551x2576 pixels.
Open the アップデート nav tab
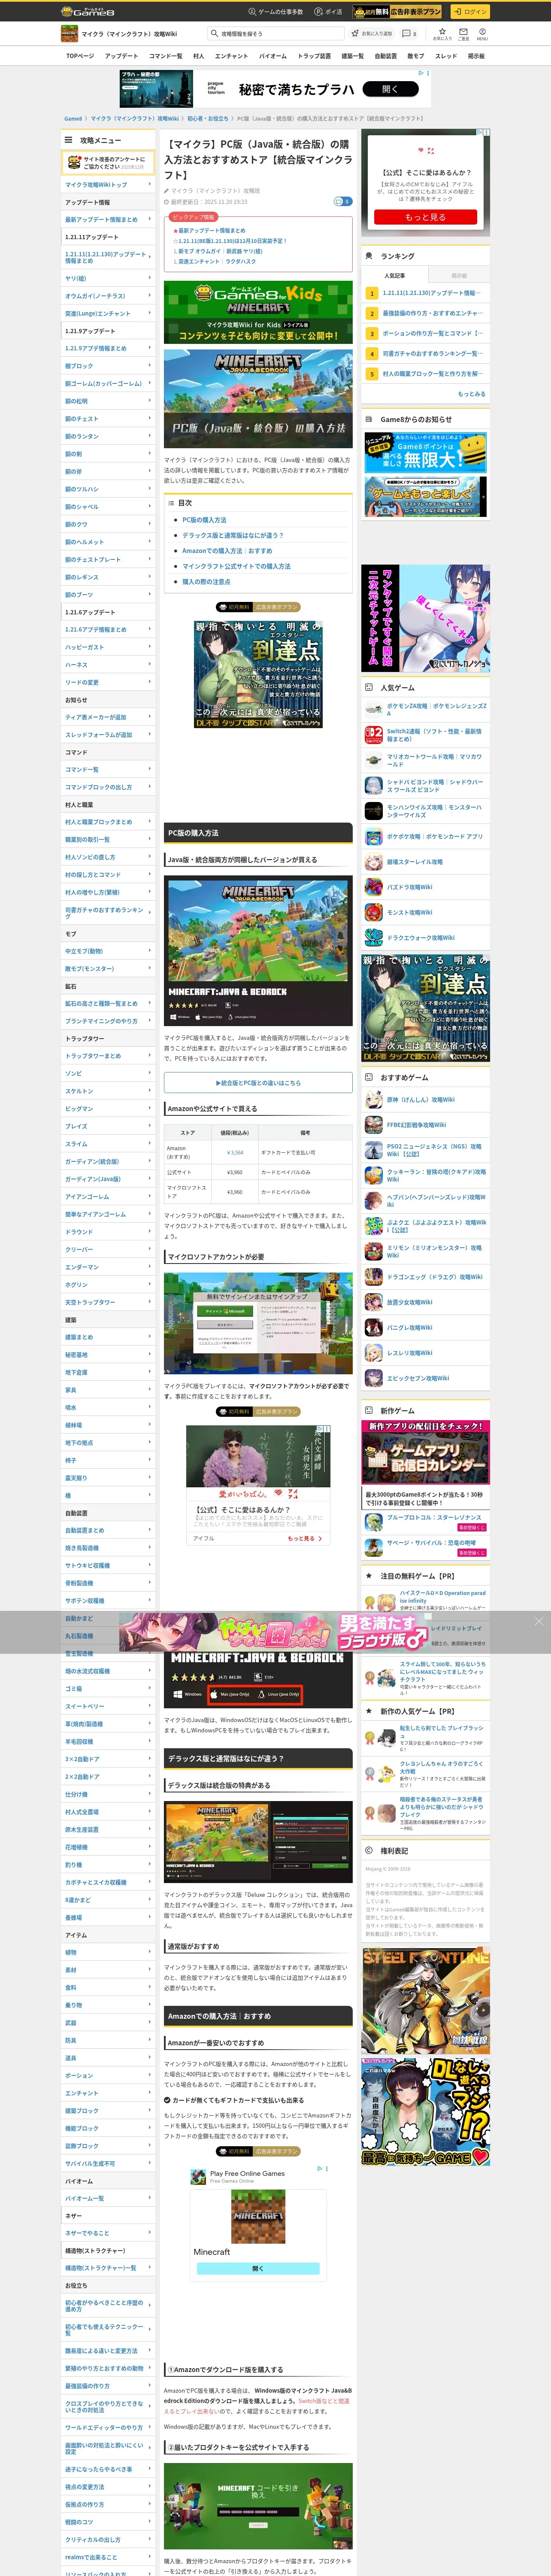coord(121,56)
